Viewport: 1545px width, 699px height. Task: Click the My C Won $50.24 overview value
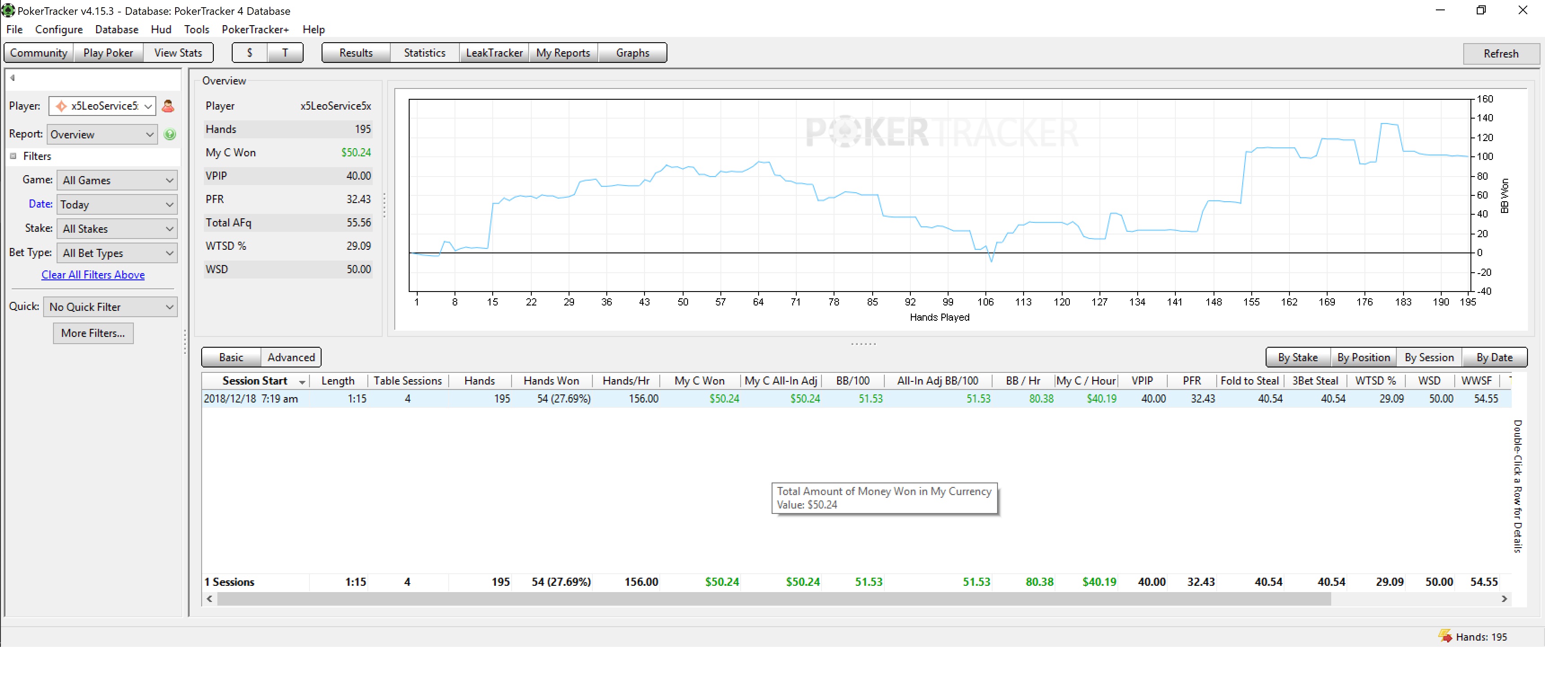point(356,152)
